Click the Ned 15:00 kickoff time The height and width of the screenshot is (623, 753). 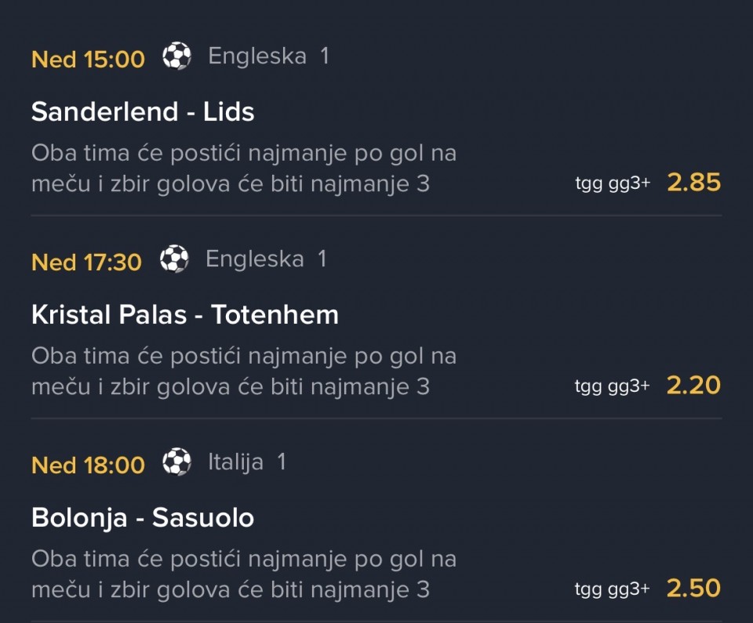tap(88, 59)
